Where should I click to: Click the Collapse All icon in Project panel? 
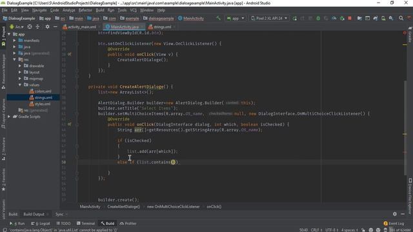[x=37, y=27]
